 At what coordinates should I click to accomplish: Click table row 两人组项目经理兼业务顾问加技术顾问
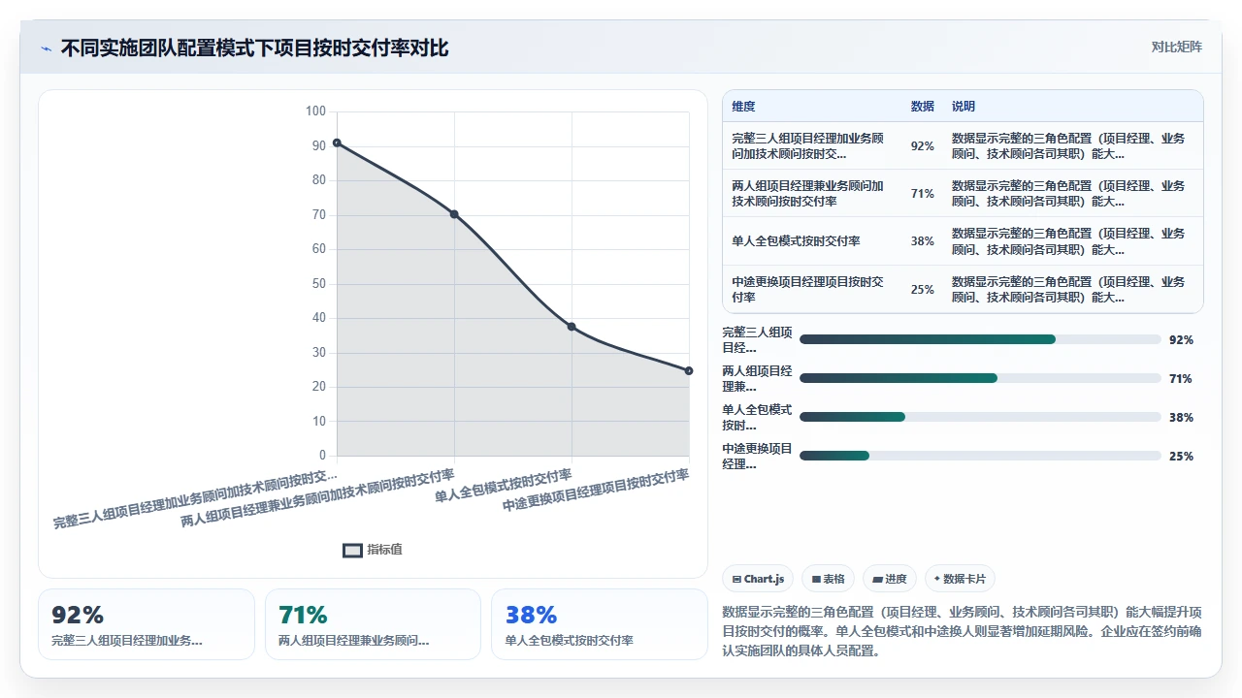963,194
